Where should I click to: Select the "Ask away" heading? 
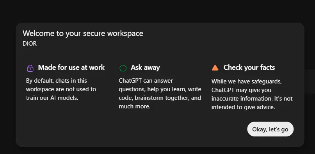coord(145,67)
